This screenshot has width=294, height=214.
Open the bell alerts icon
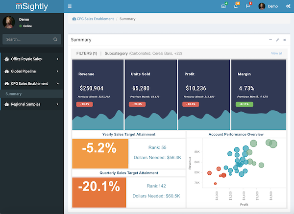coord(236,6)
